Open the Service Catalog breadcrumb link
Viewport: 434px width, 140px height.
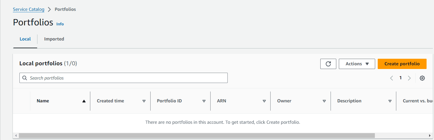coord(29,9)
